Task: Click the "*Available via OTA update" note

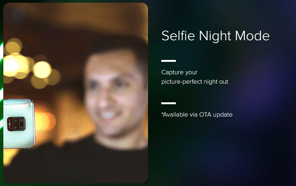Action: coord(197,115)
